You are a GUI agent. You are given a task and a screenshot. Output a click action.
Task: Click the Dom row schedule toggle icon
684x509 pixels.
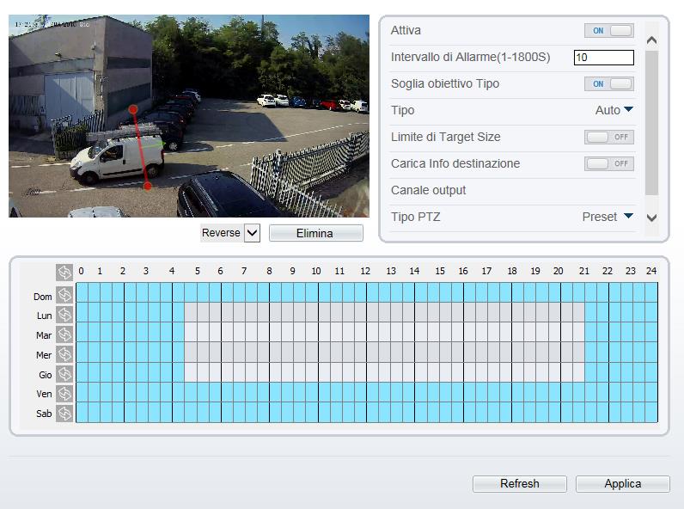coord(64,296)
